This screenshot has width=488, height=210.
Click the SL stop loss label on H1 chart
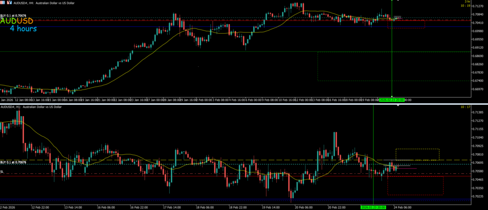coord(2,171)
